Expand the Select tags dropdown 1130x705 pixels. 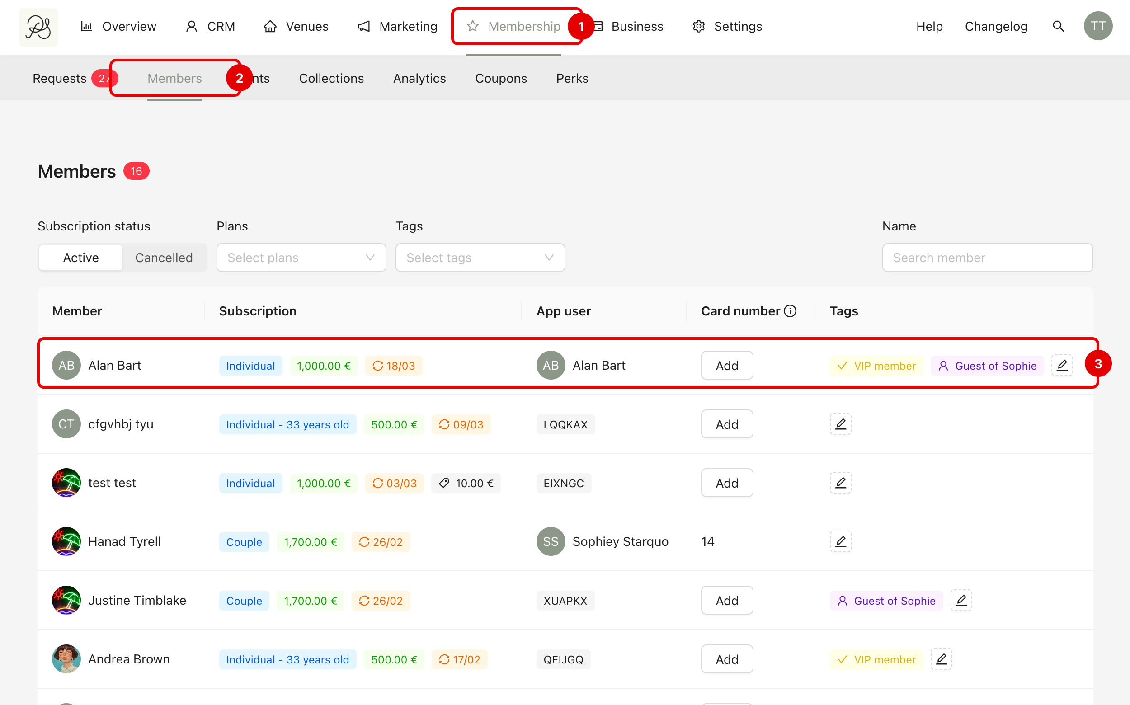[x=480, y=258]
